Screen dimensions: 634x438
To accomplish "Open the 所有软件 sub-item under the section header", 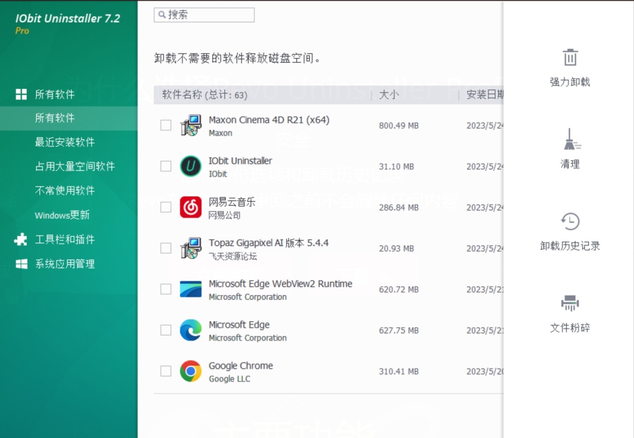I will (x=69, y=118).
